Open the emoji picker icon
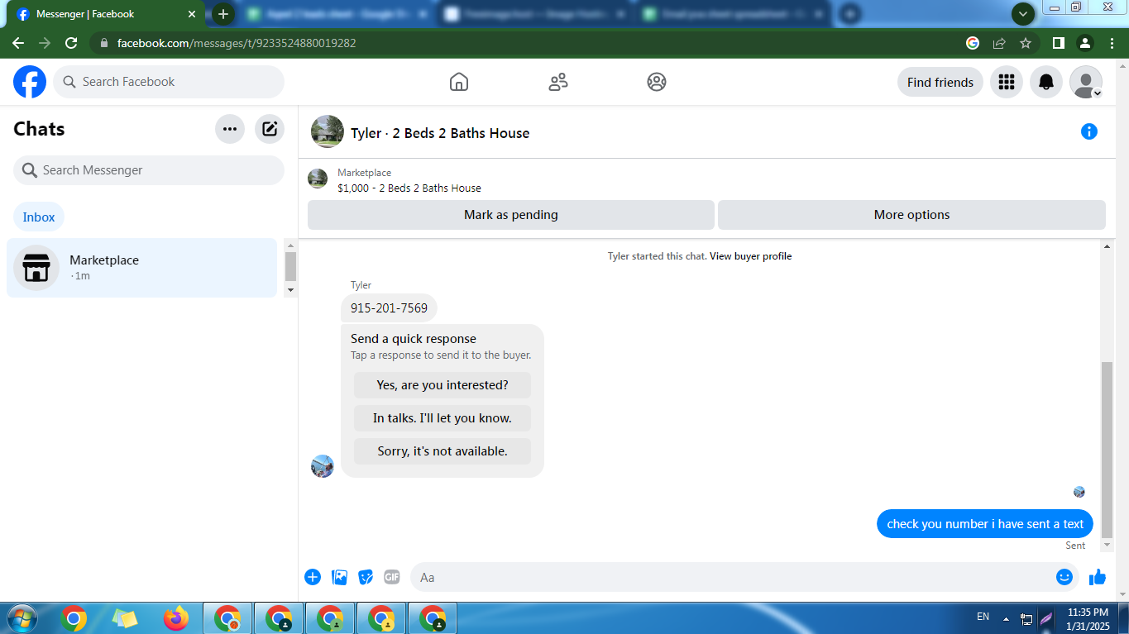 click(1064, 577)
